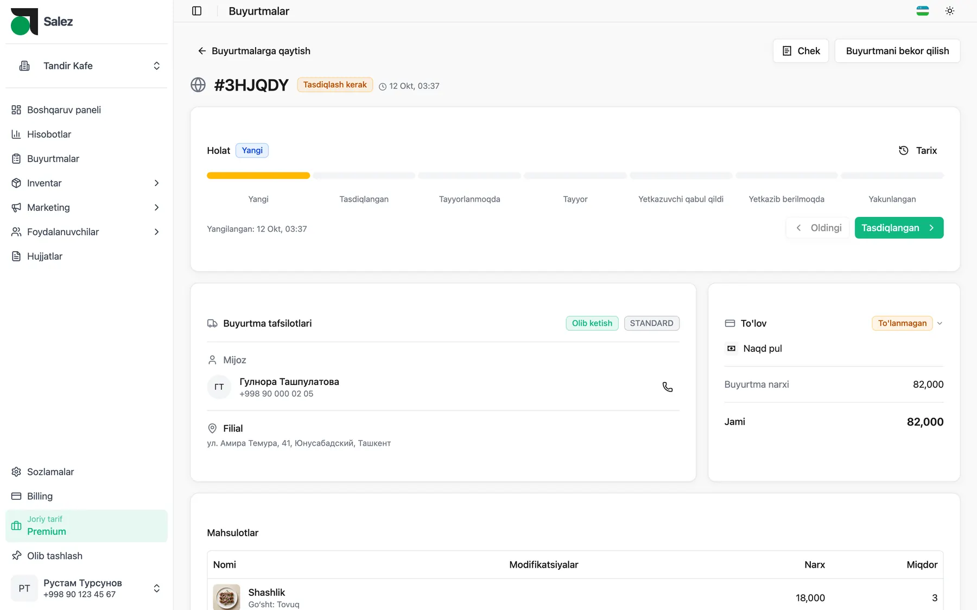The width and height of the screenshot is (977, 610).
Task: Go to Hisobotlar section
Action: (87, 134)
